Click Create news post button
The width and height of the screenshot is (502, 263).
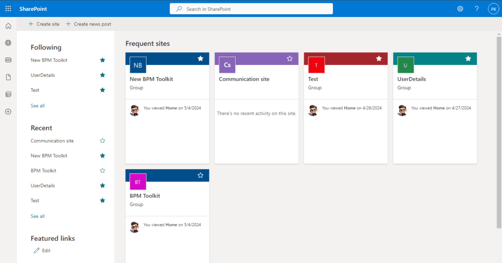[x=88, y=24]
